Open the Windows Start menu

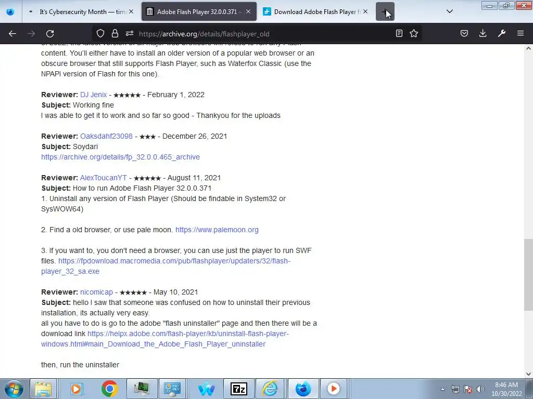(14, 389)
